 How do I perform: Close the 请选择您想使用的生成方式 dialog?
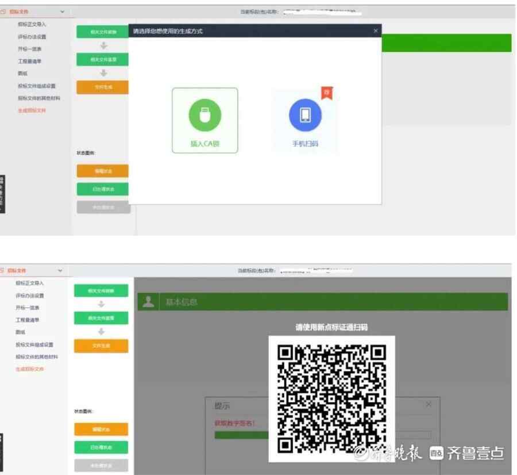376,30
